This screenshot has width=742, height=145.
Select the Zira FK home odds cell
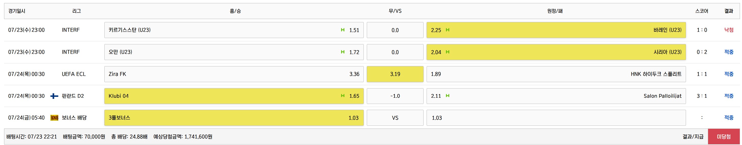234,74
